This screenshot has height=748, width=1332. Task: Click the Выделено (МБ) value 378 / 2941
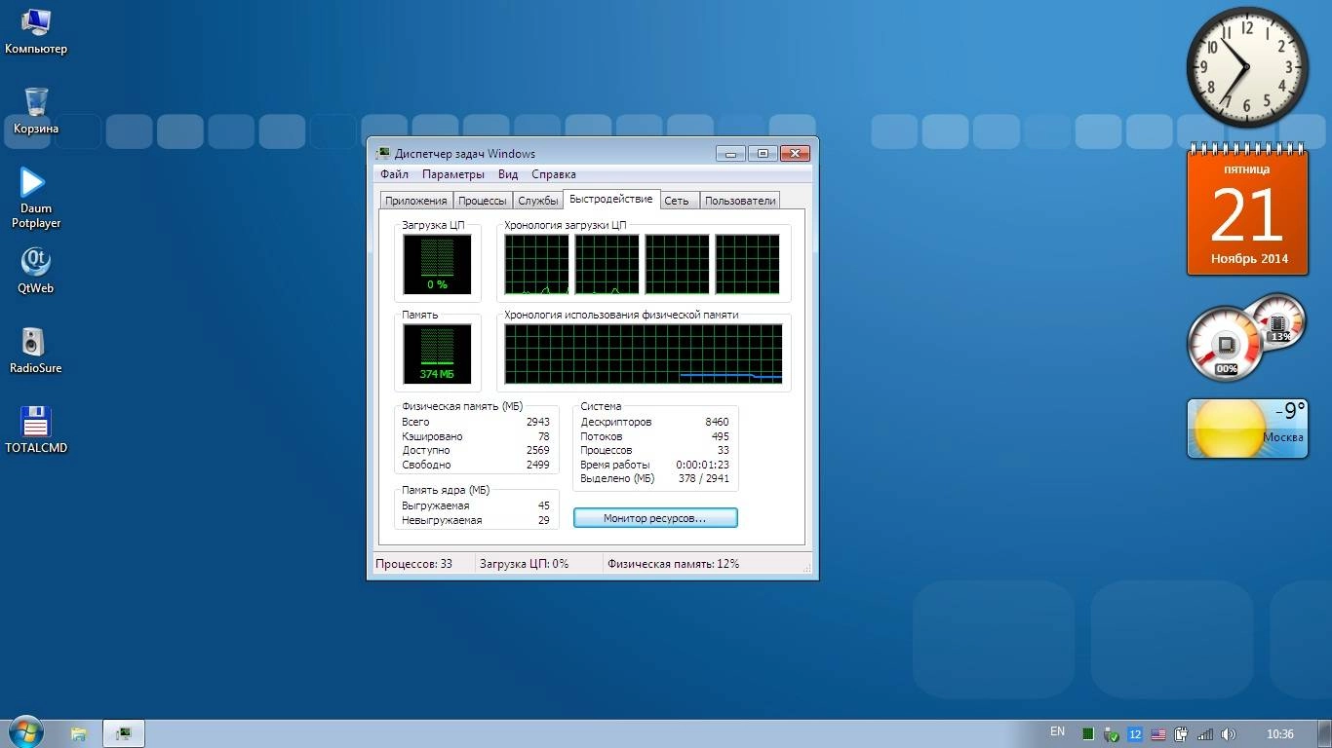704,478
